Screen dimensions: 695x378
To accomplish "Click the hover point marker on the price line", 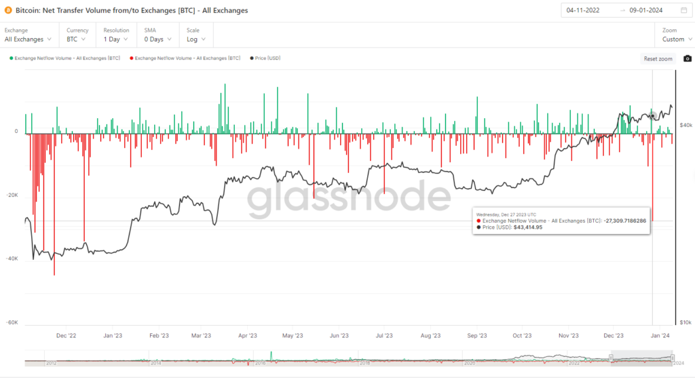I will click(652, 115).
